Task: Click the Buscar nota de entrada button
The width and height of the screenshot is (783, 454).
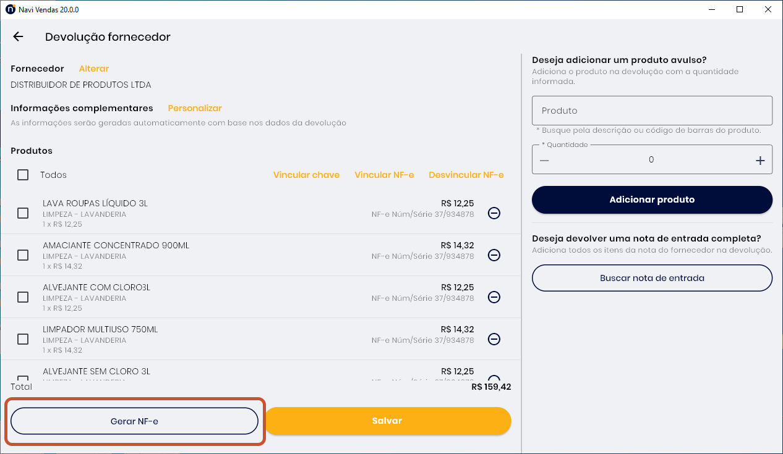Action: point(652,278)
